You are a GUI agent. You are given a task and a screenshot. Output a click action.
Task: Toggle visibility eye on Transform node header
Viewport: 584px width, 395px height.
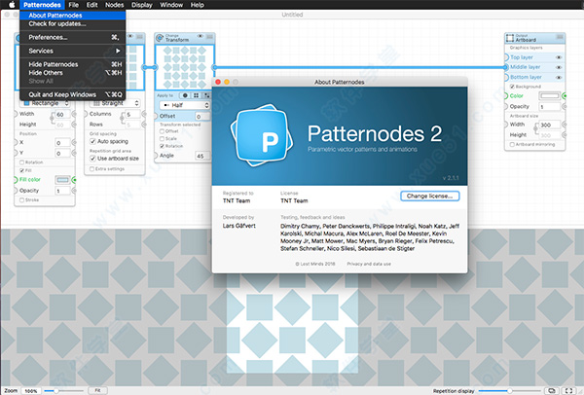click(201, 37)
